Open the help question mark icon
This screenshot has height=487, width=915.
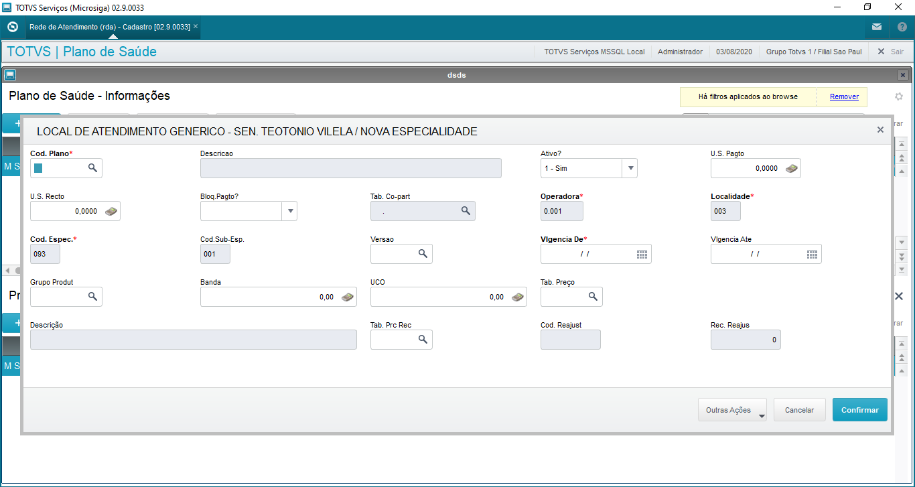pyautogui.click(x=902, y=27)
